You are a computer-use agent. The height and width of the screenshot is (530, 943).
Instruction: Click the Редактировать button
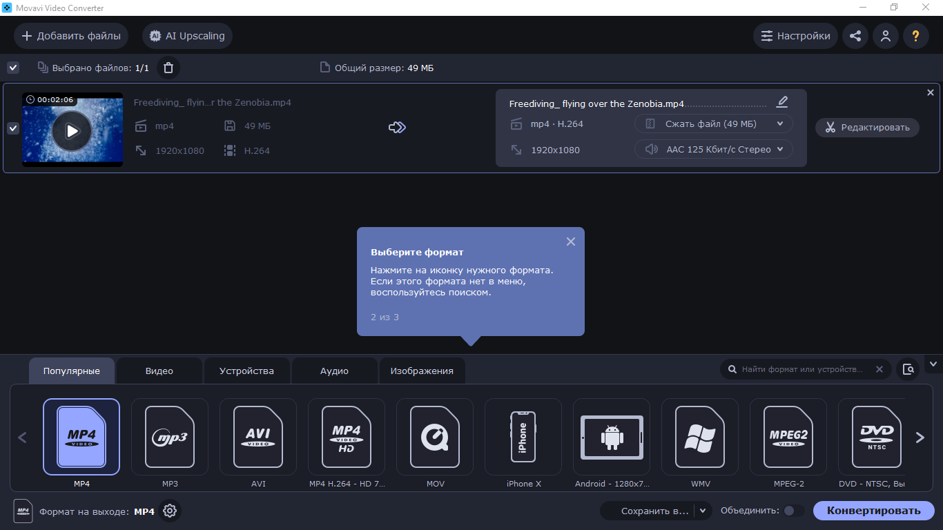tap(867, 128)
